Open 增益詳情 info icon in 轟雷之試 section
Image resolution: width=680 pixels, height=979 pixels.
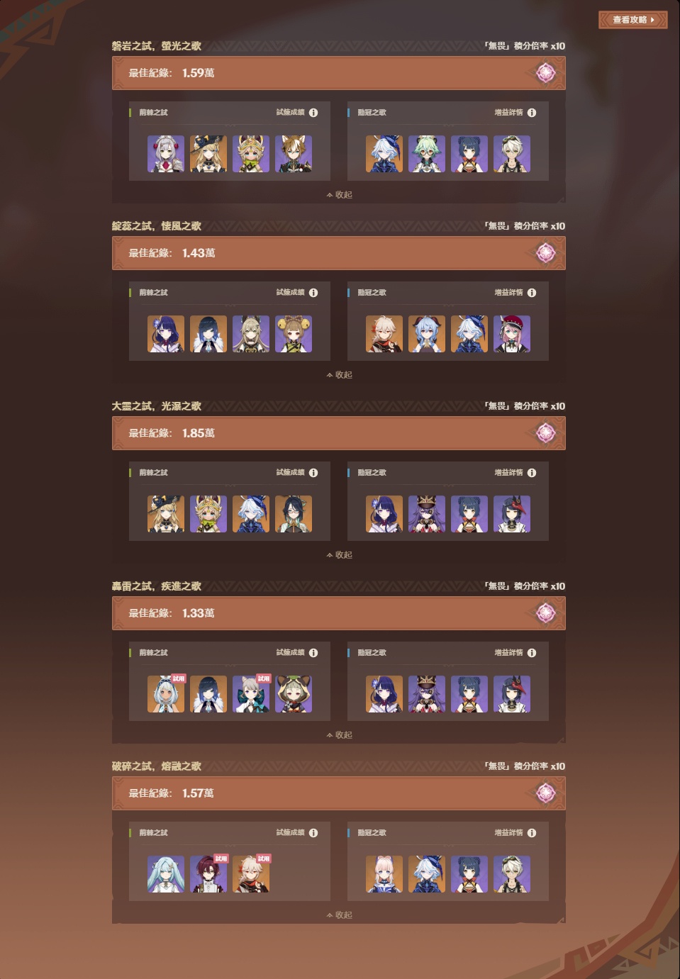(532, 653)
